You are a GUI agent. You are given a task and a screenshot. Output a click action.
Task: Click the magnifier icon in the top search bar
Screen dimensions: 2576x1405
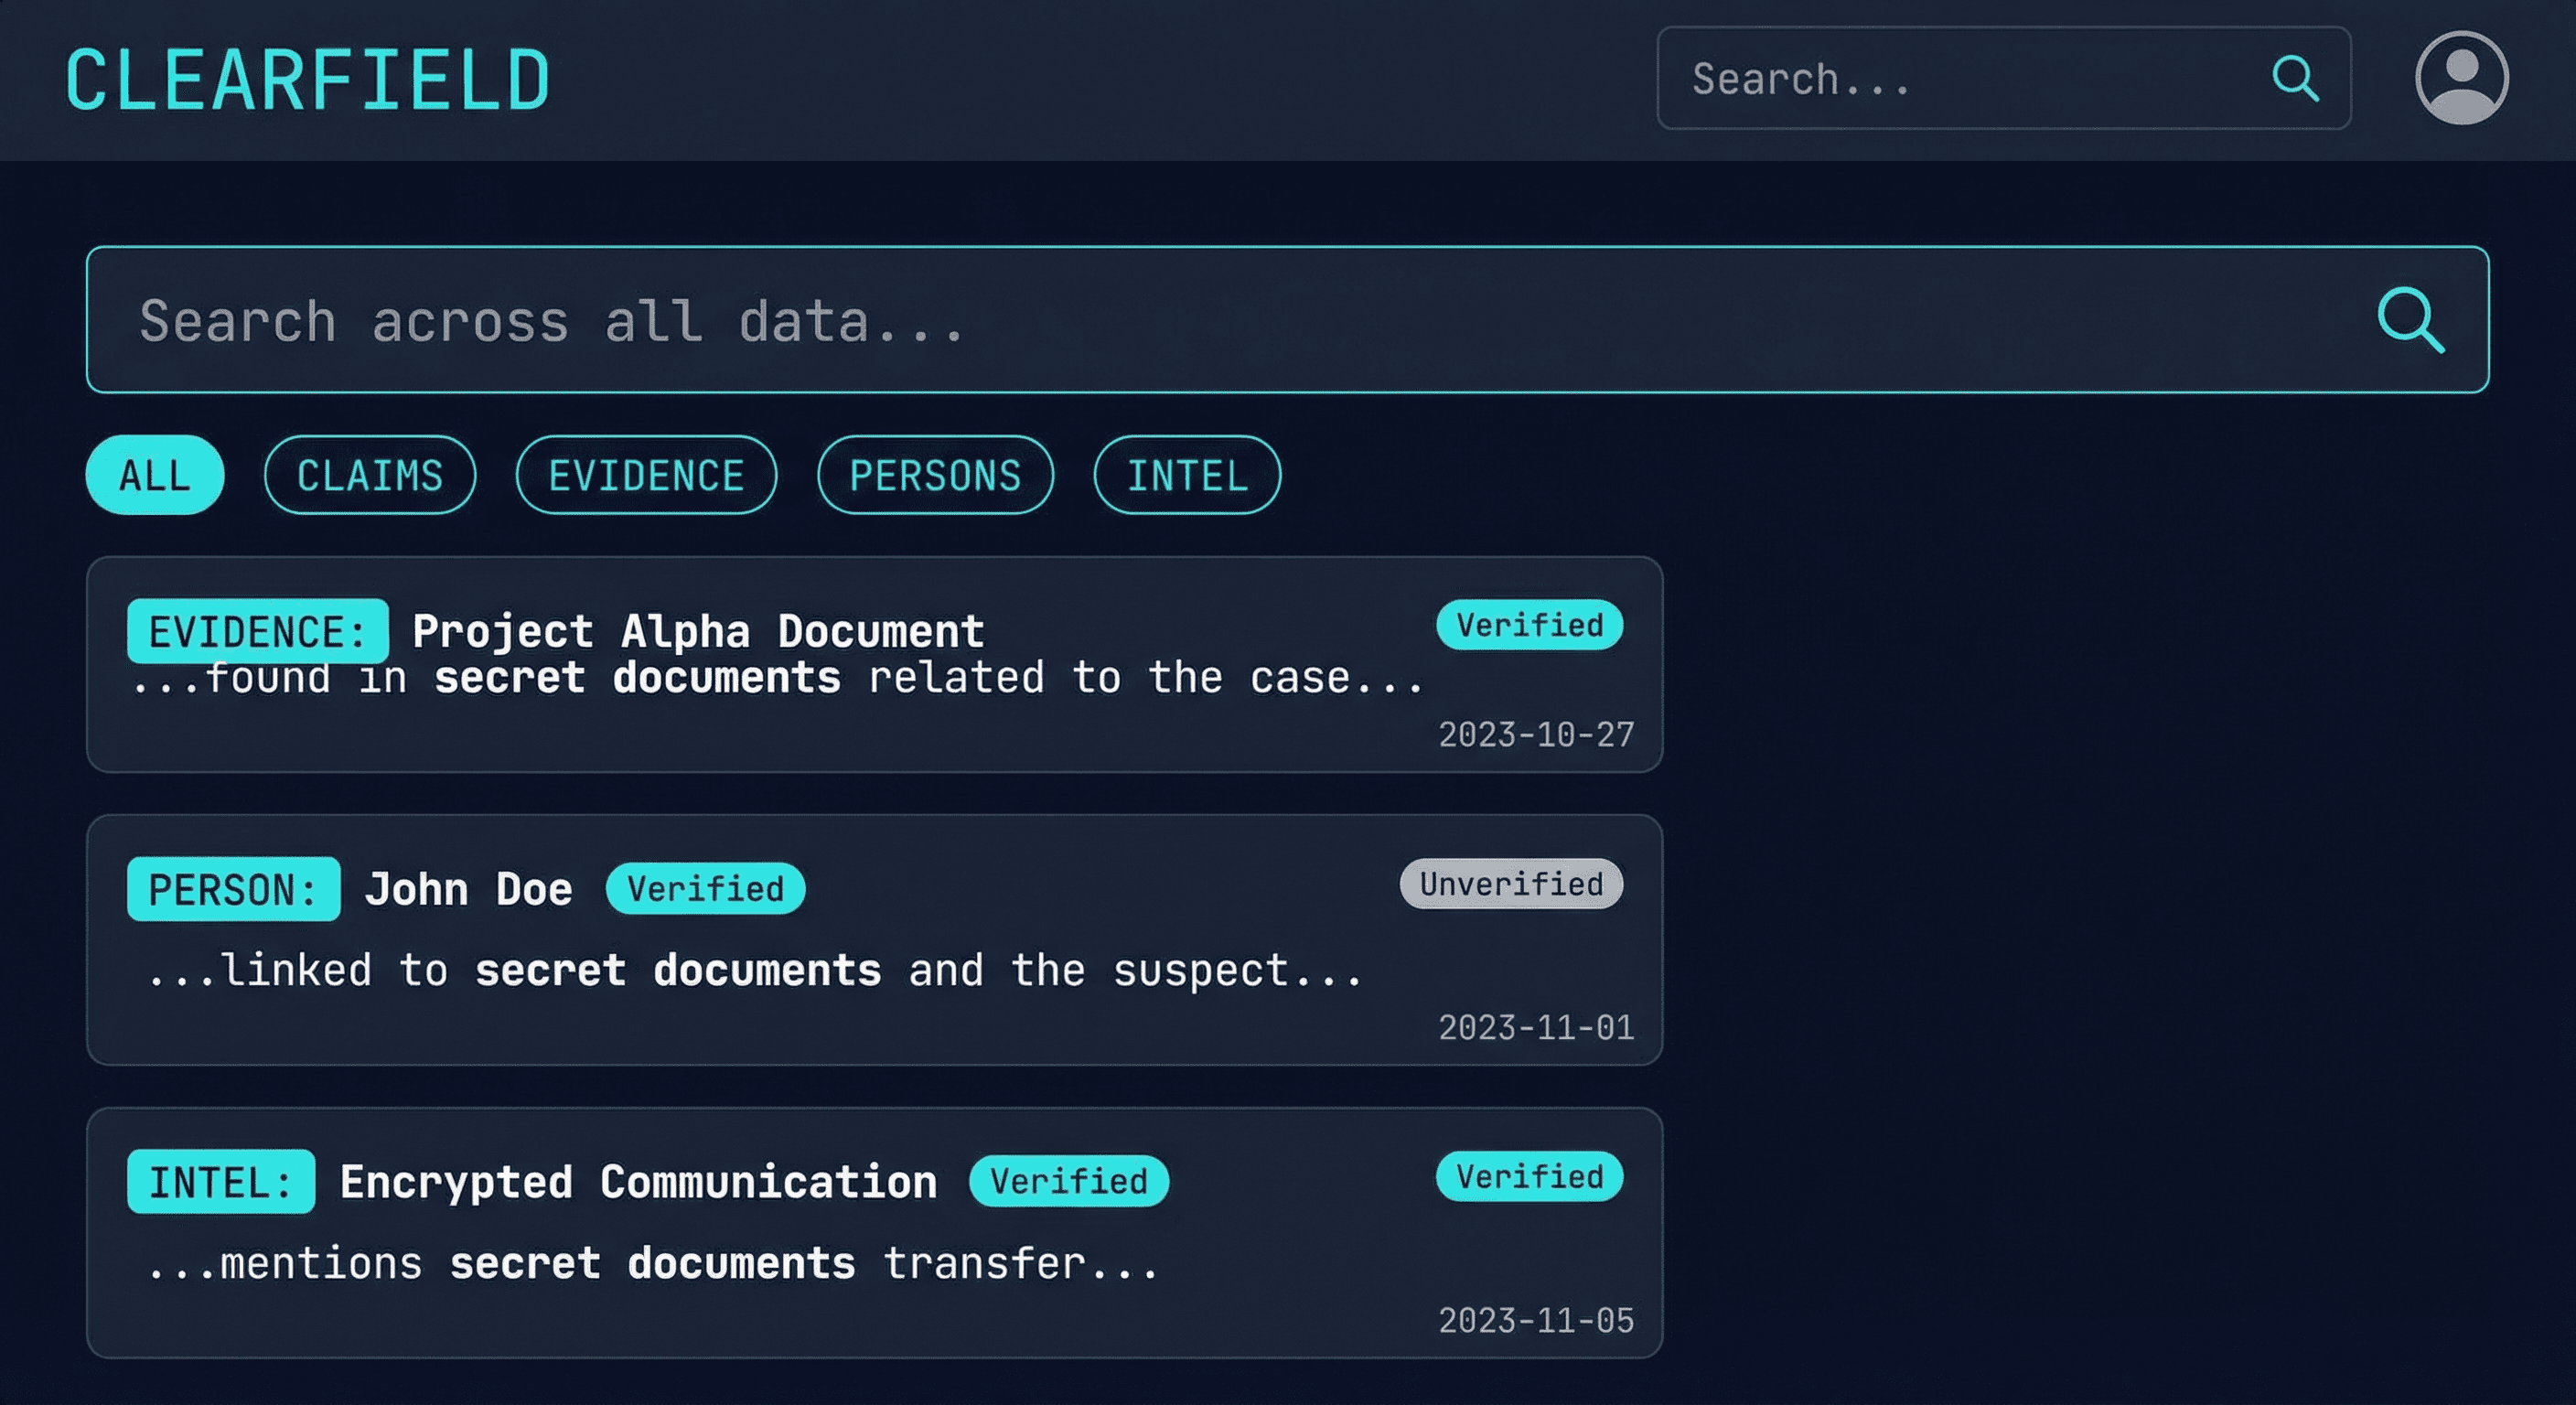2294,77
